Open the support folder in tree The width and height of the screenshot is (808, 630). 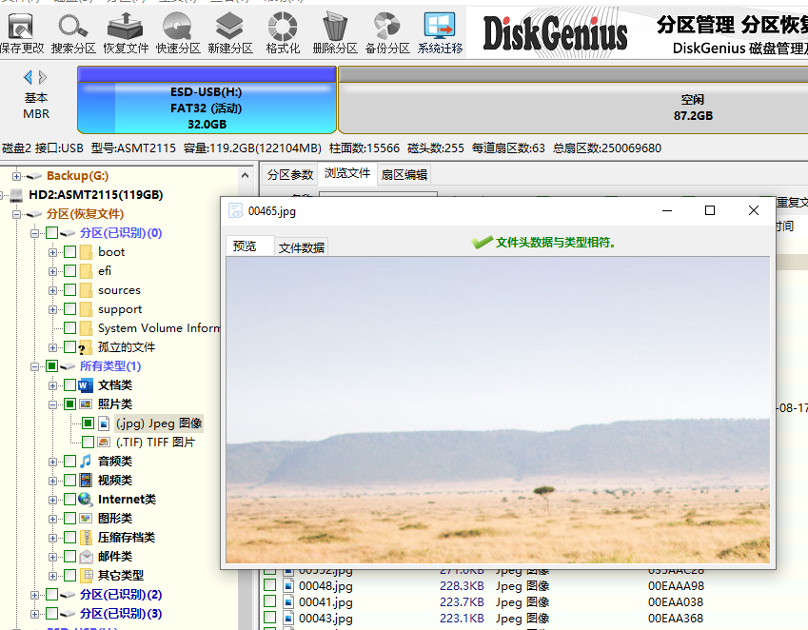(120, 309)
